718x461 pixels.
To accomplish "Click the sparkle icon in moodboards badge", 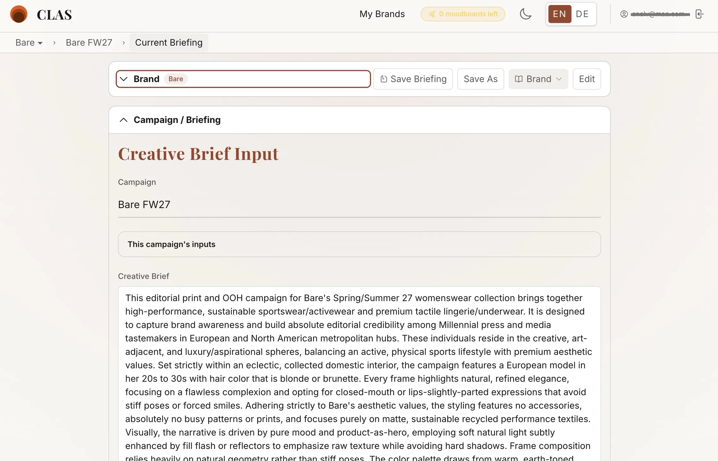I will click(x=432, y=14).
